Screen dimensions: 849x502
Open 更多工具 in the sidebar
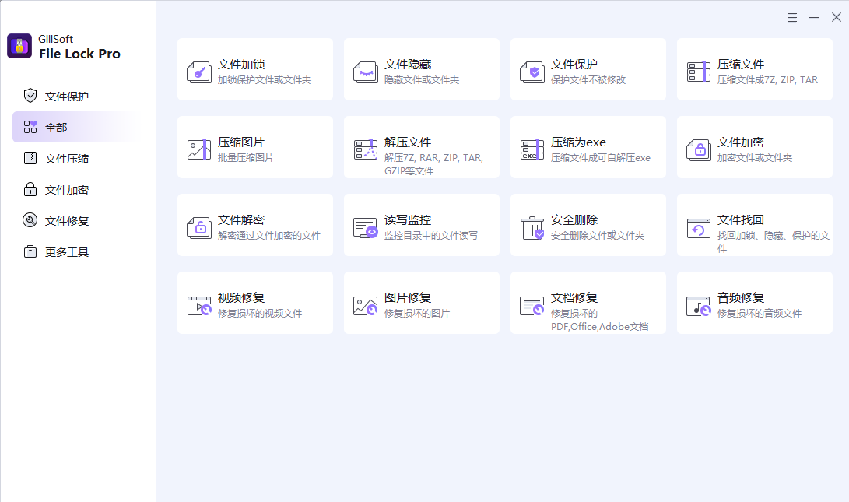point(67,252)
